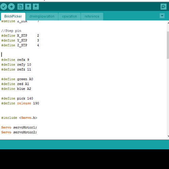The height and width of the screenshot is (169, 169).
Task: Switch to the BrickPicker tab
Action: pos(13,17)
